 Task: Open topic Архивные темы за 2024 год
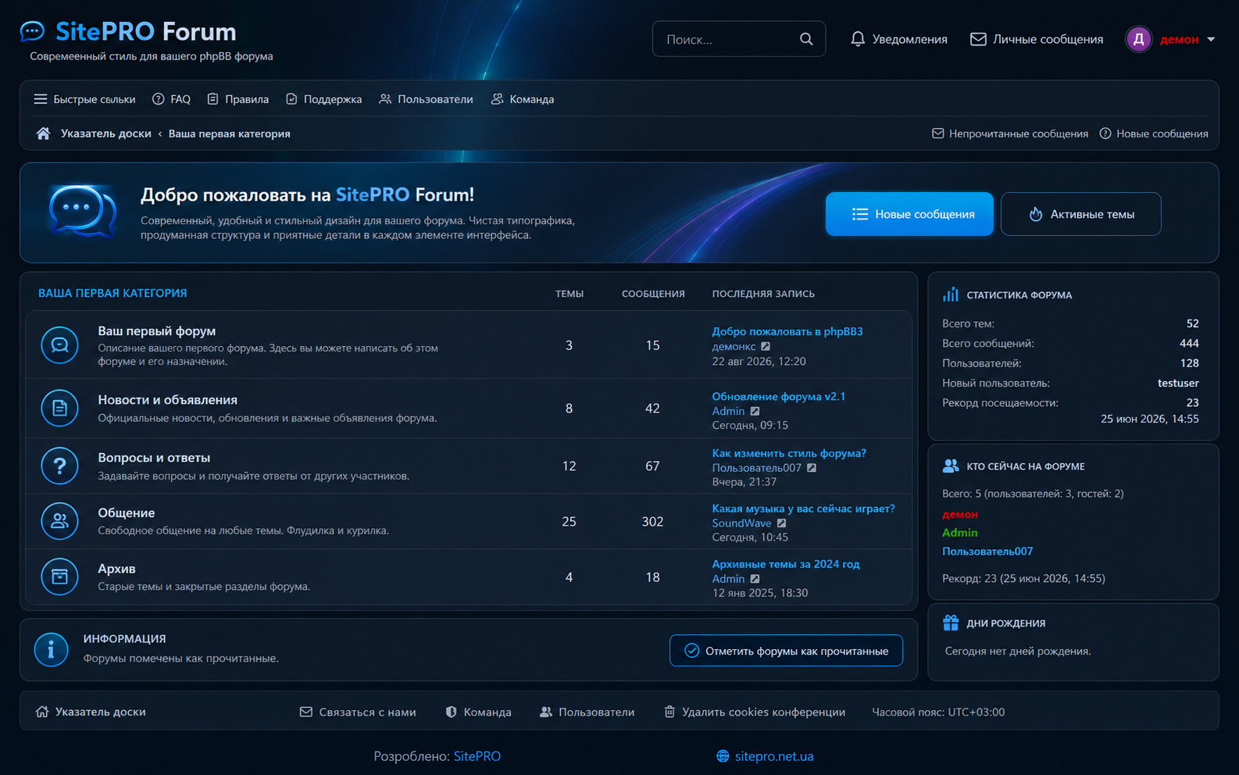(x=786, y=564)
